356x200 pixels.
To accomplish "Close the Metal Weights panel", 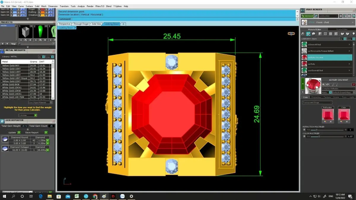I will click(x=53, y=51).
